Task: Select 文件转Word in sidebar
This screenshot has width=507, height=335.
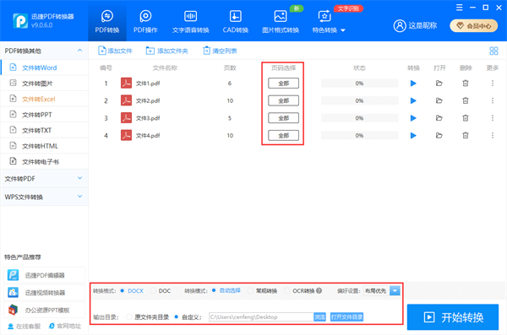Action: [45, 68]
